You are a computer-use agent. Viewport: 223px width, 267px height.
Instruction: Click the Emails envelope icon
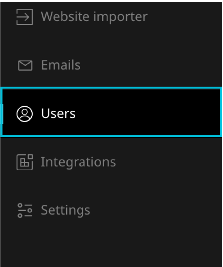point(25,65)
